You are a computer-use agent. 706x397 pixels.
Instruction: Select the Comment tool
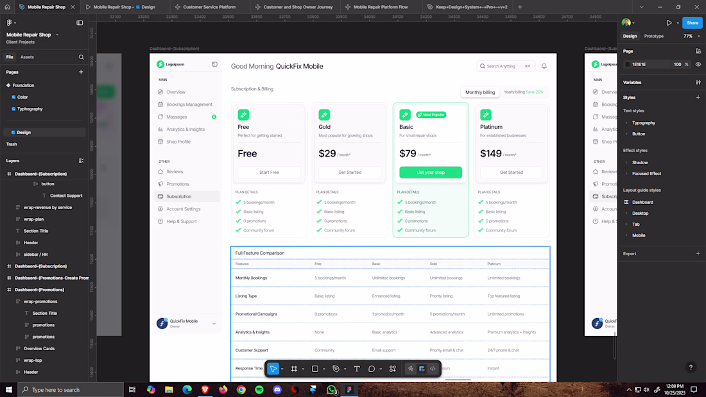tap(372, 369)
